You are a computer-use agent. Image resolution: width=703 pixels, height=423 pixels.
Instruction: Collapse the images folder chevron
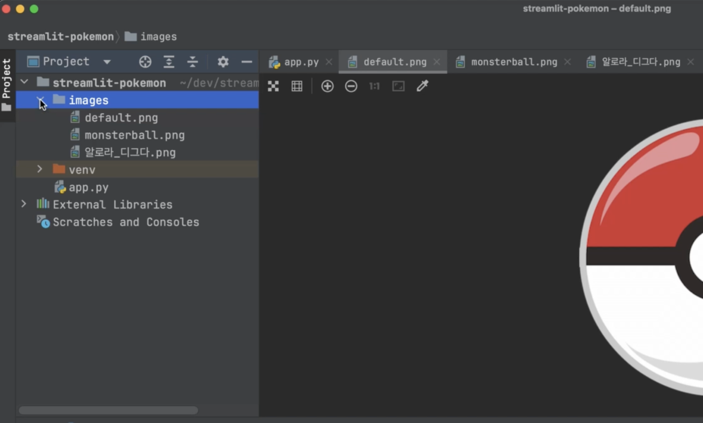(x=40, y=100)
